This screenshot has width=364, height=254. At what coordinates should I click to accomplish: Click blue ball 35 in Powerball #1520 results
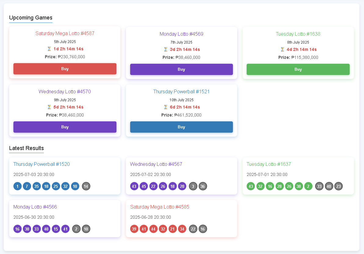37,186
